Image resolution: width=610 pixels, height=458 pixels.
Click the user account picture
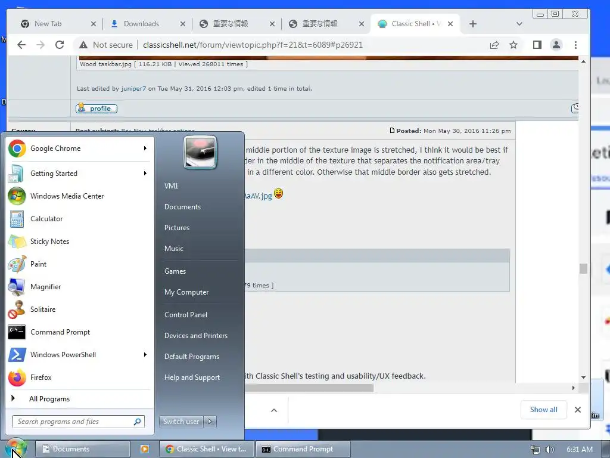(200, 152)
